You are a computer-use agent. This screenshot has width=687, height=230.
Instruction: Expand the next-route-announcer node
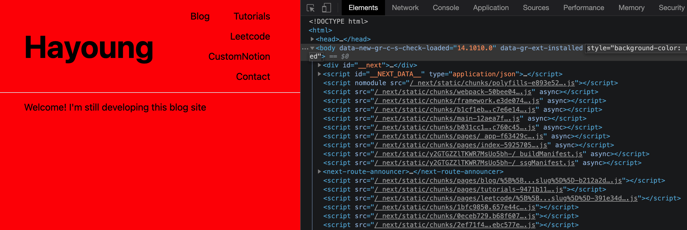319,171
